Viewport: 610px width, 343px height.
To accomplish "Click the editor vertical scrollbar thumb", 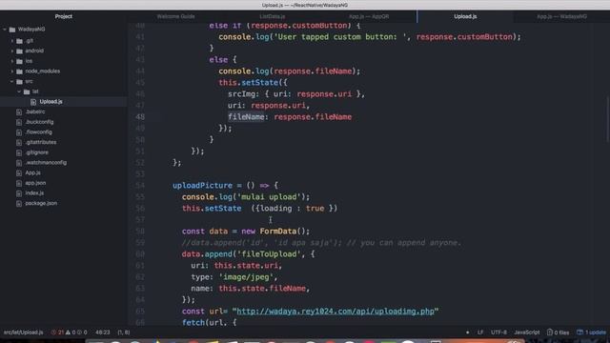I will point(608,119).
